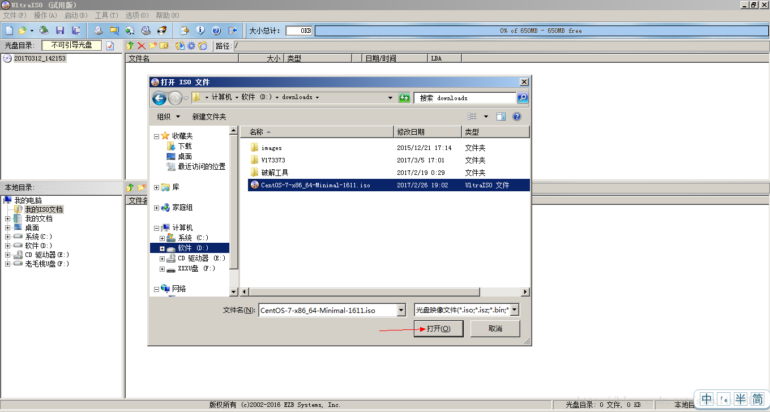This screenshot has width=770, height=412.
Task: Click the help question icon in dialog toolbar
Action: [x=517, y=117]
